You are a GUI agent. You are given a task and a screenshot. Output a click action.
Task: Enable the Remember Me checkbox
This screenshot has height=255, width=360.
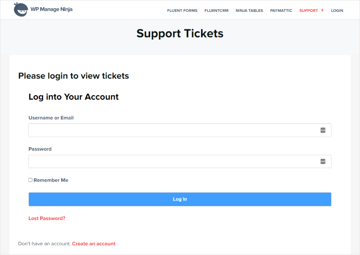coord(30,180)
